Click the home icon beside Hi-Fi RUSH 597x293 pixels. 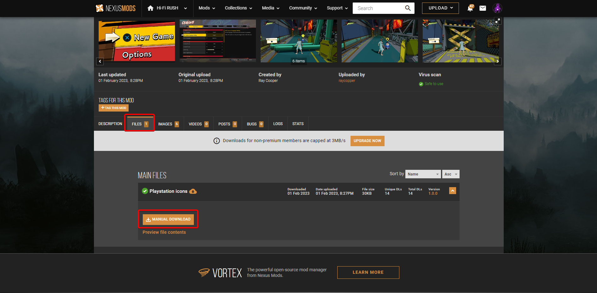tap(150, 8)
